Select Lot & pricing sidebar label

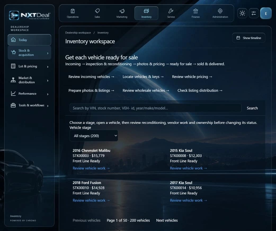28,66
